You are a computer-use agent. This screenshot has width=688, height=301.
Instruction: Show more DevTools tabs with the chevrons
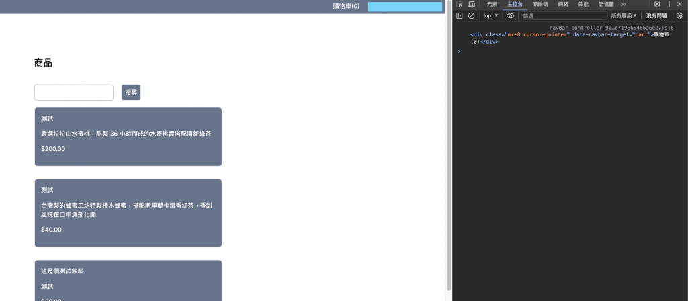click(x=623, y=5)
